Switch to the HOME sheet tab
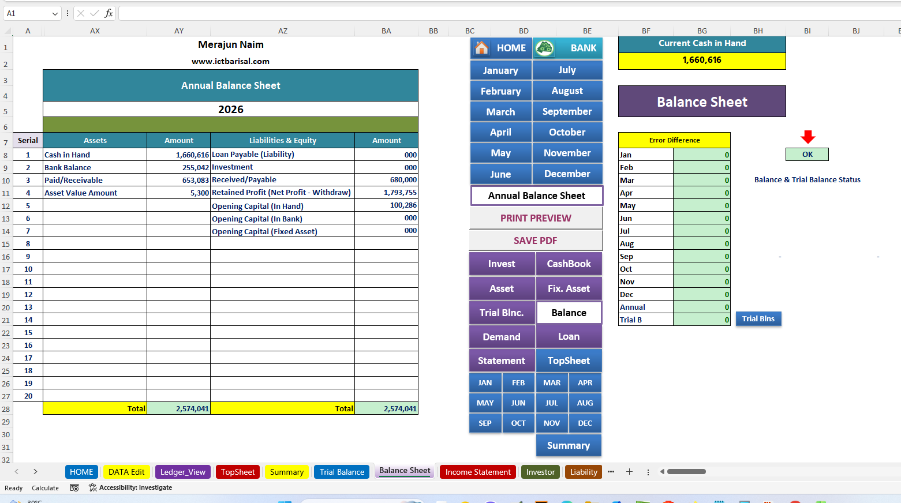 [81, 472]
